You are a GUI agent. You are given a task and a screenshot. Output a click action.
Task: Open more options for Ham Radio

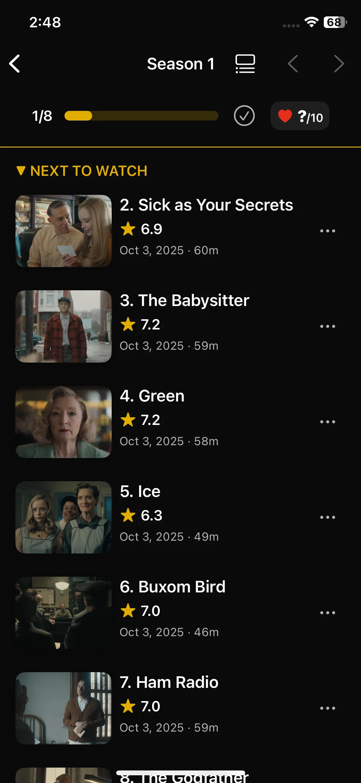point(327,708)
